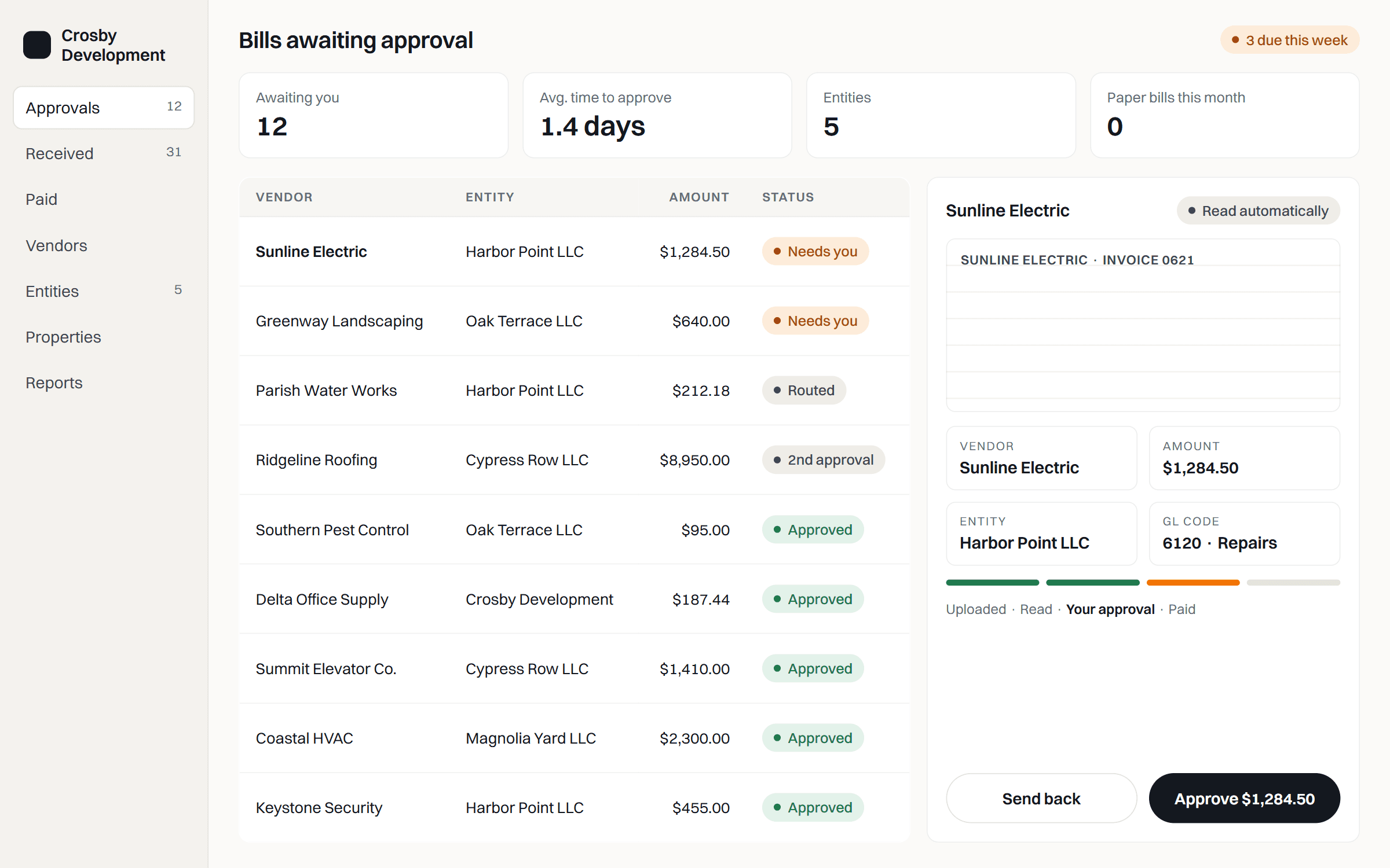Open the Approvals section in sidebar

pyautogui.click(x=104, y=108)
